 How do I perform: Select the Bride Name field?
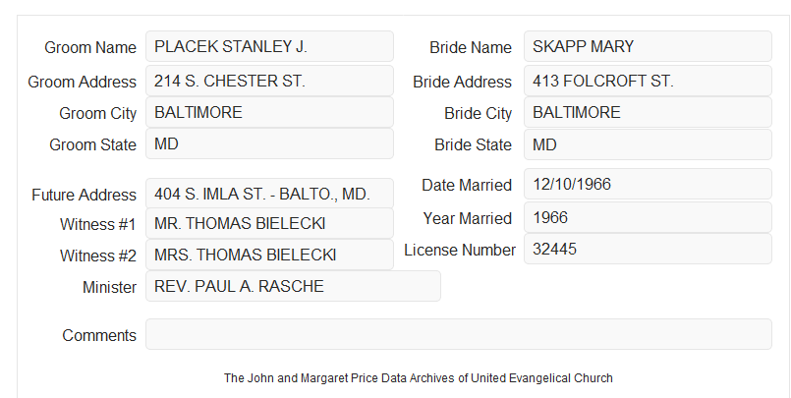tap(648, 46)
